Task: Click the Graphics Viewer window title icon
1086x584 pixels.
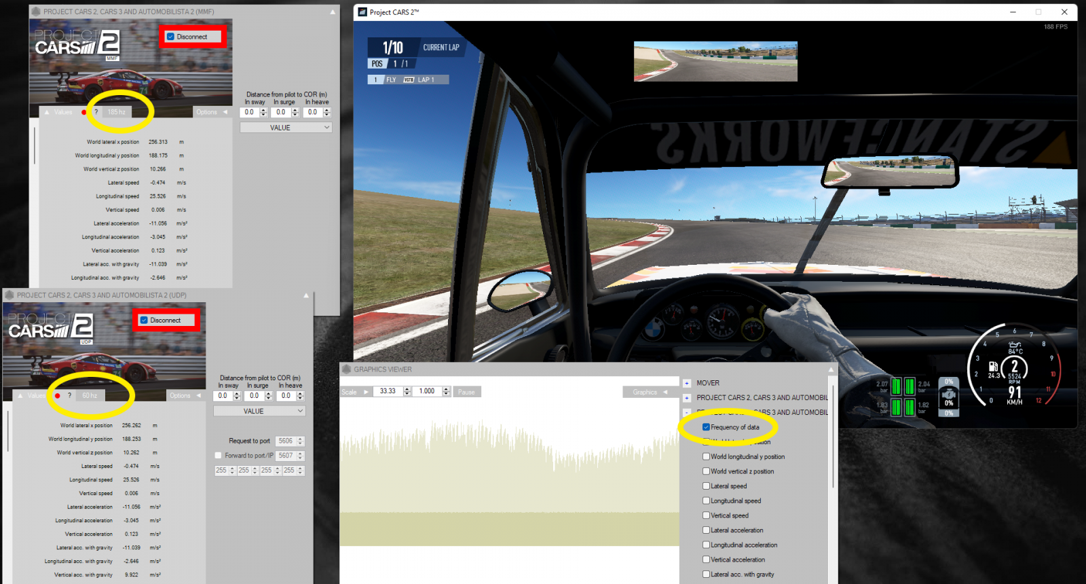Action: 346,369
